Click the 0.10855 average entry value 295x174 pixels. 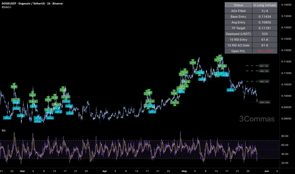(x=265, y=22)
